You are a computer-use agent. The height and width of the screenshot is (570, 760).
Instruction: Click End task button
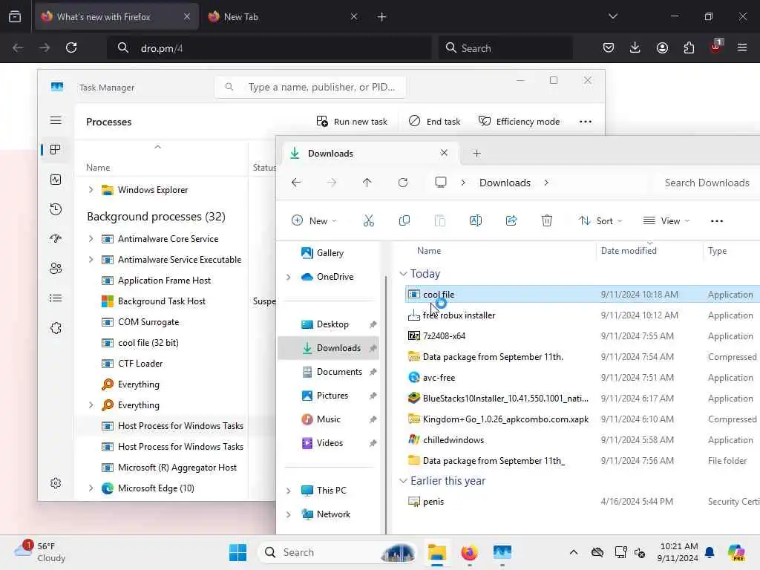coord(434,122)
